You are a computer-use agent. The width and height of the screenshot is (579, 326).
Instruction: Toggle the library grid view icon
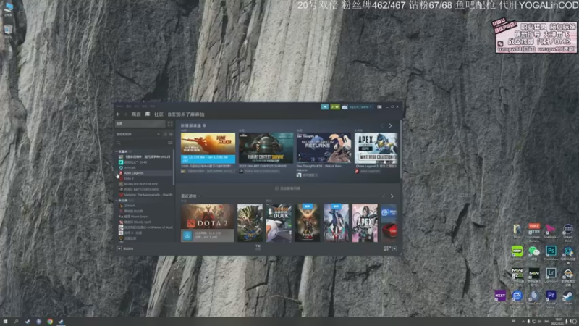170,124
